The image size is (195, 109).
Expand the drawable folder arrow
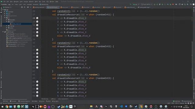click(x=7, y=20)
